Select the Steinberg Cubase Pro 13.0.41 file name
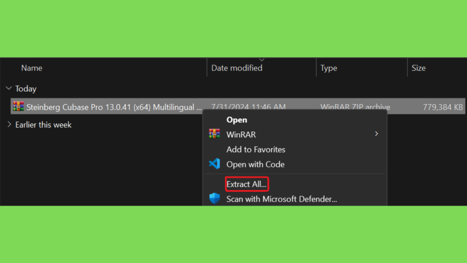This screenshot has height=263, width=467. pyautogui.click(x=114, y=107)
